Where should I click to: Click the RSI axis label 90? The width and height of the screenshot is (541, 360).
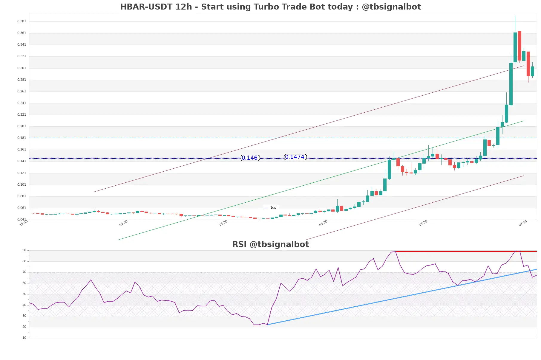point(24,250)
